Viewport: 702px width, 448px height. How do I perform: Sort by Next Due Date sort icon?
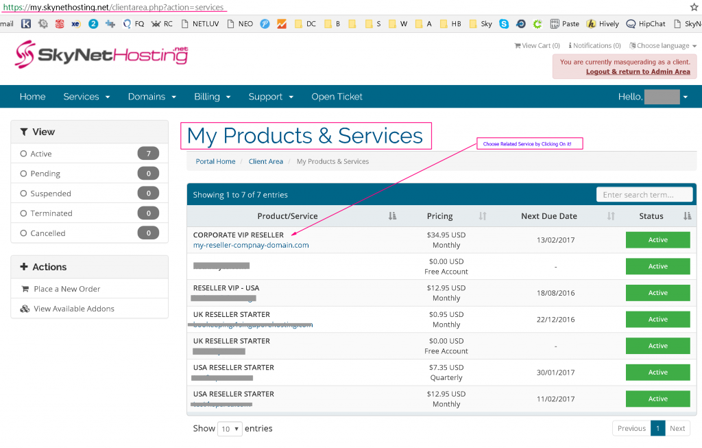tap(611, 216)
